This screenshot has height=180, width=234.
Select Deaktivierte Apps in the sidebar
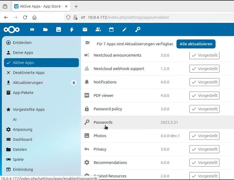click(41, 73)
